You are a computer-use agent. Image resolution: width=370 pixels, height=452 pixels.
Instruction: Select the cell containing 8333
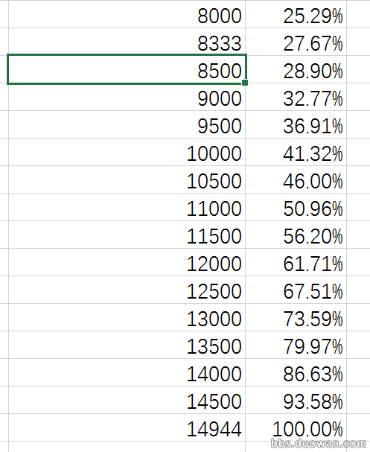(127, 42)
